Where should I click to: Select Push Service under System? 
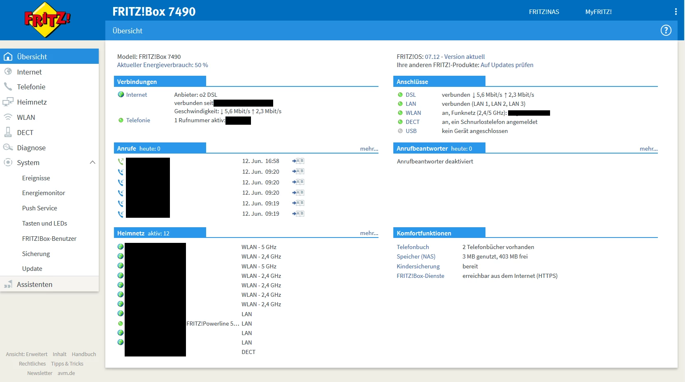coord(39,208)
